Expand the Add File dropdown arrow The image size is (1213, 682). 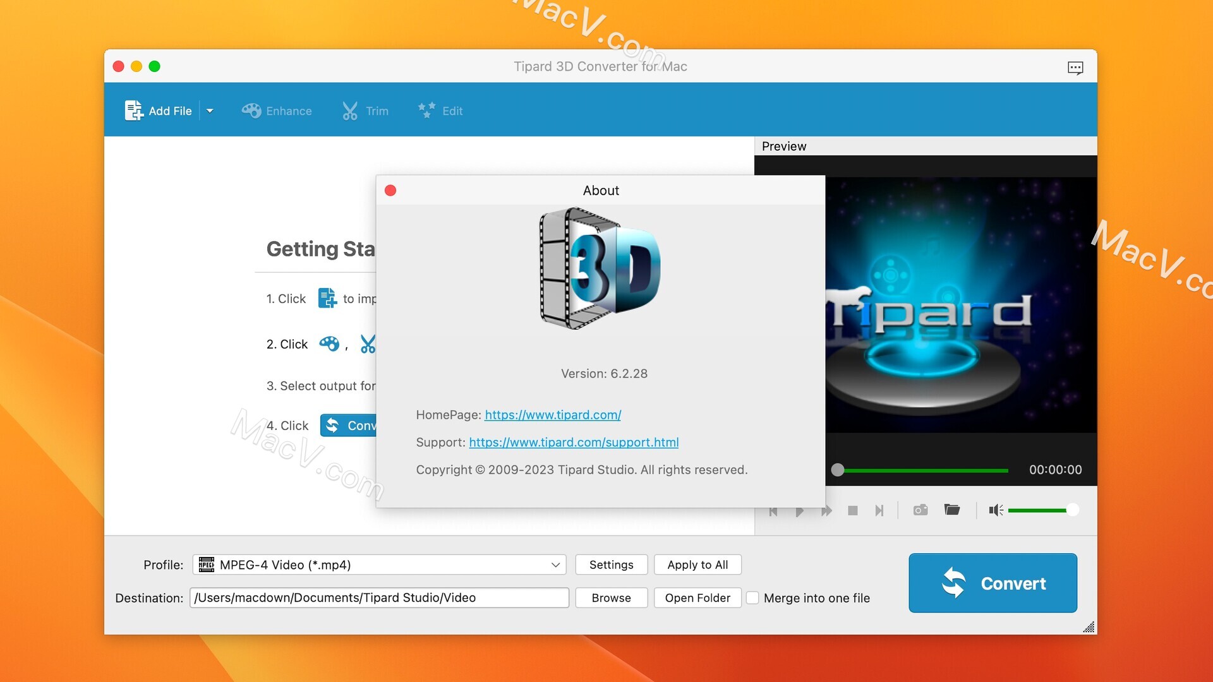pyautogui.click(x=210, y=111)
